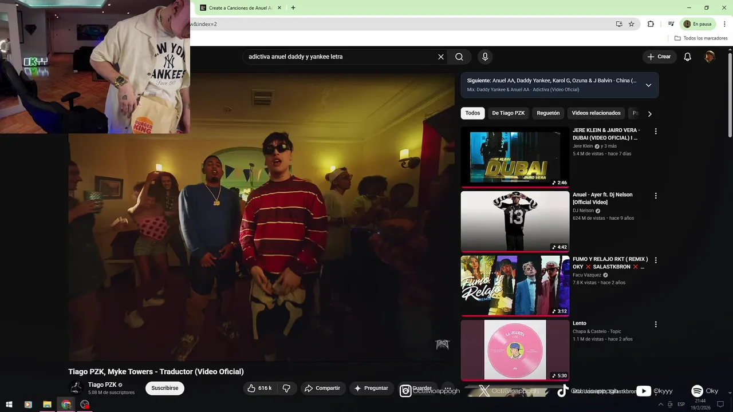This screenshot has height=412, width=733.
Task: Close the Create a Canciones tab
Action: coord(279,8)
